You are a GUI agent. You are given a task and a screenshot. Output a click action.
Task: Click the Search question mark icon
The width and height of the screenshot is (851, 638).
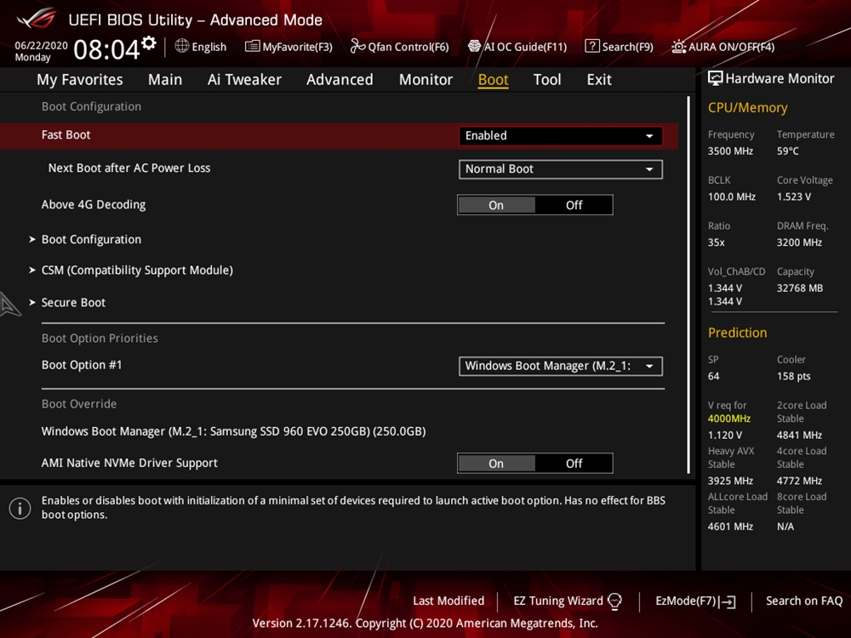point(591,46)
